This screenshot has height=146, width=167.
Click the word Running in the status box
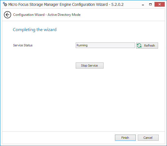(82, 45)
